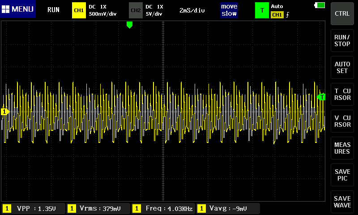Tap the RUN status indicator
This screenshot has width=358, height=215.
pyautogui.click(x=53, y=10)
